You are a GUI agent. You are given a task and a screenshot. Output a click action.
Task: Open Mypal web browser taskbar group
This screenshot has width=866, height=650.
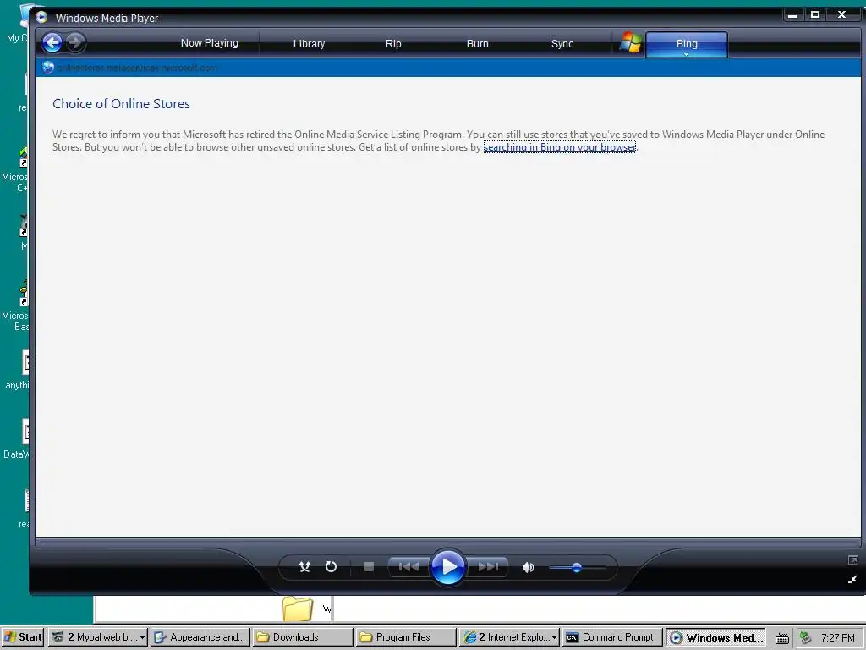98,637
